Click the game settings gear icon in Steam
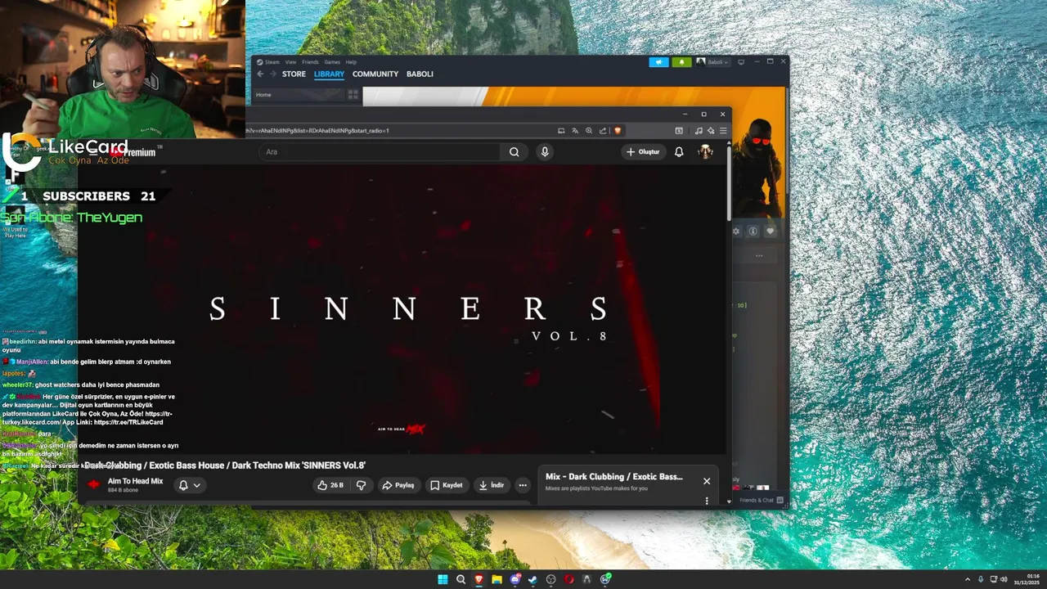 [736, 232]
